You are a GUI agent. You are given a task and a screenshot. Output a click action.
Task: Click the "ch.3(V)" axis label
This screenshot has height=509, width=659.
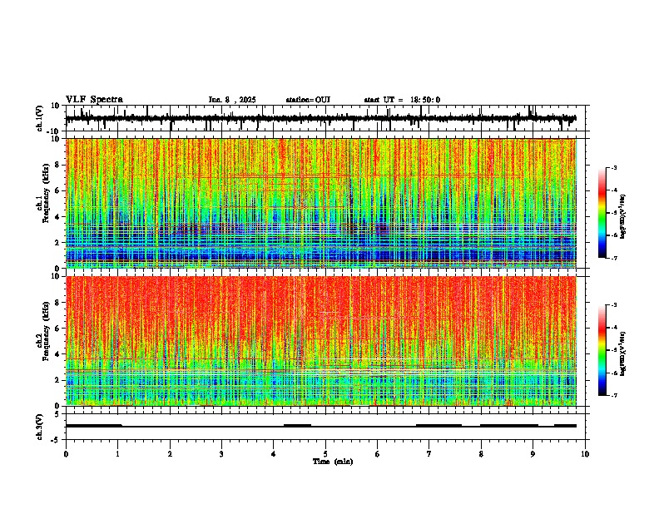click(x=40, y=427)
